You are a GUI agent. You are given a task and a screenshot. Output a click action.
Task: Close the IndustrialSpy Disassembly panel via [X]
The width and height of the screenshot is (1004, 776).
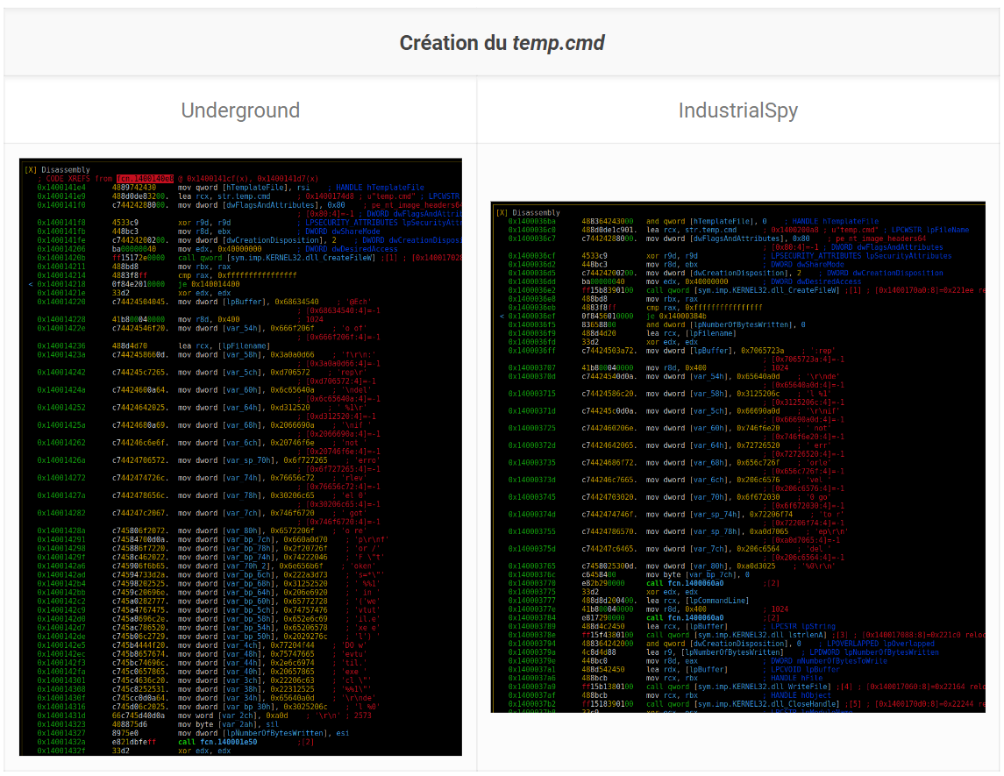[x=502, y=212]
